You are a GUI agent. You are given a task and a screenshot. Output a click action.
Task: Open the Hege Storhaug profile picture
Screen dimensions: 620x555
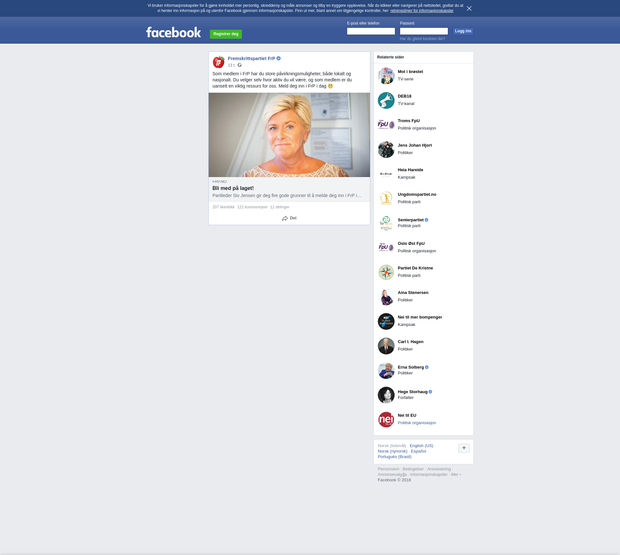pos(386,395)
